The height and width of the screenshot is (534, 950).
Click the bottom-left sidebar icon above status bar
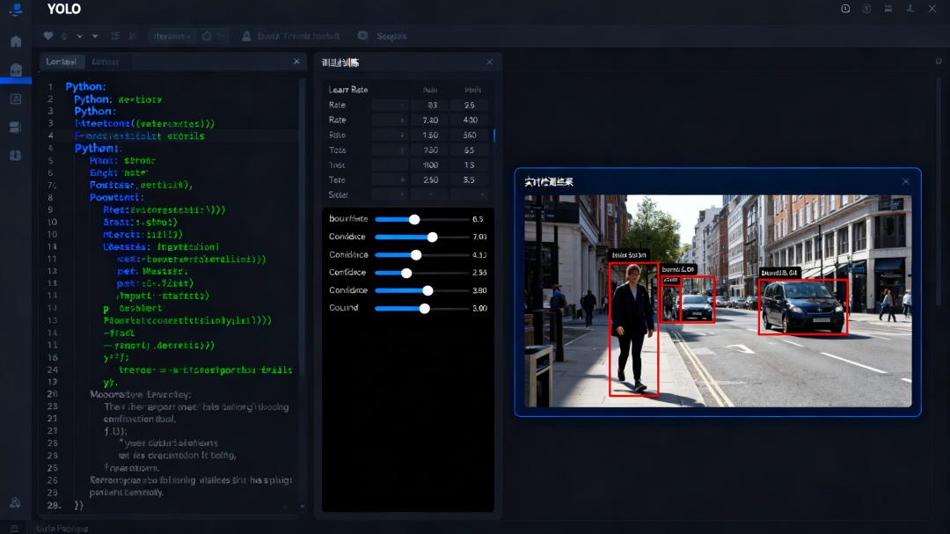pyautogui.click(x=16, y=502)
